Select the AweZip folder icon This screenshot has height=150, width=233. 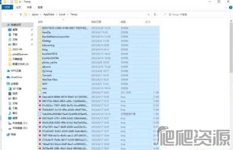pos(39,32)
